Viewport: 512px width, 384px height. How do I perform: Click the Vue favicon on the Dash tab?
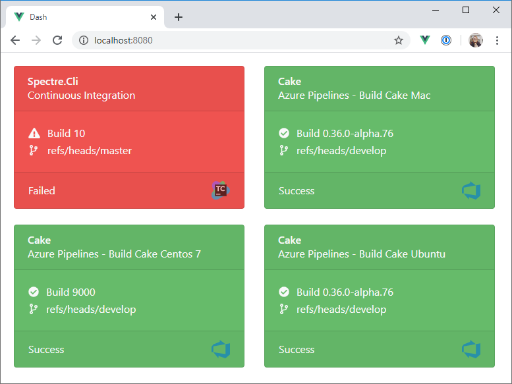click(x=19, y=17)
